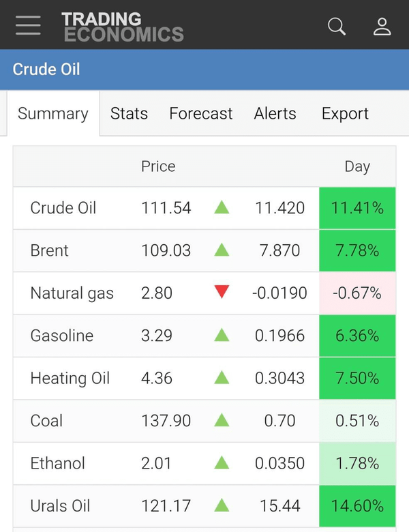Open the Forecast tab

click(201, 114)
